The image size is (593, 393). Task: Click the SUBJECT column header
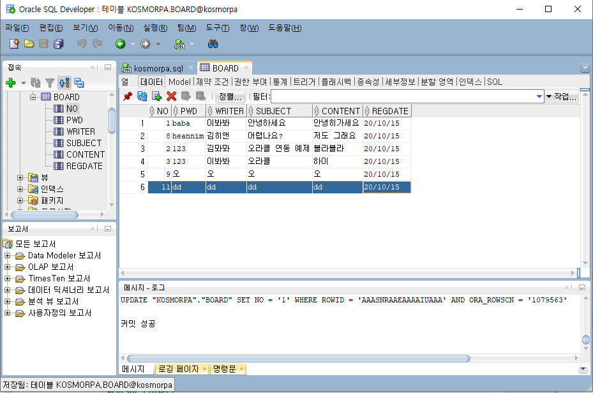click(279, 111)
